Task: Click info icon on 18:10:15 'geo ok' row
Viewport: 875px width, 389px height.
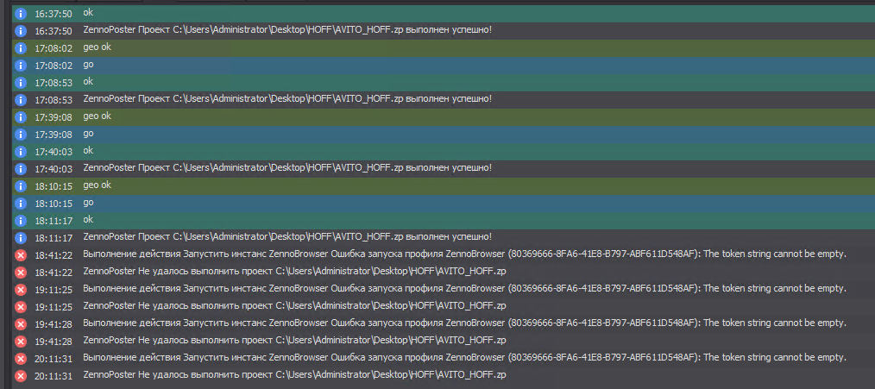Action: coord(21,185)
